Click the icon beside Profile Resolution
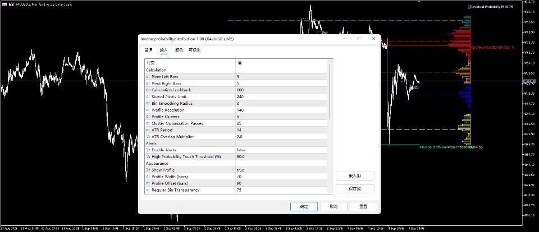The image size is (539, 232). pos(148,110)
